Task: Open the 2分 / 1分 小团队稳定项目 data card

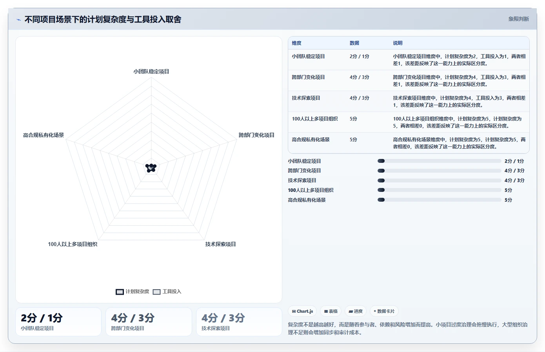Action: point(58,322)
